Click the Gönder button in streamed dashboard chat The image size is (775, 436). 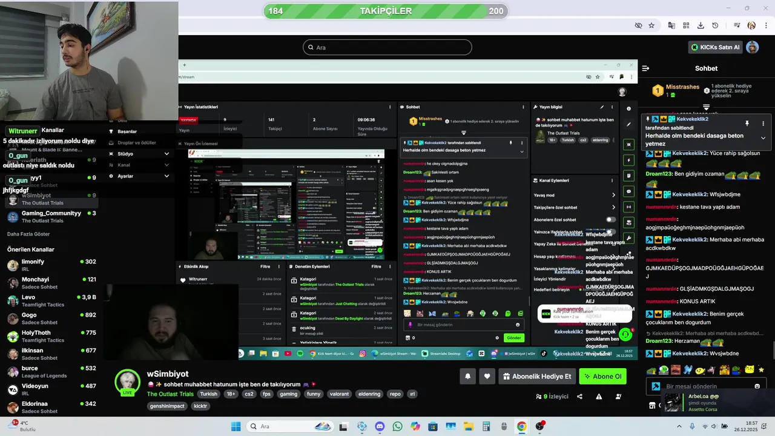[513, 338]
